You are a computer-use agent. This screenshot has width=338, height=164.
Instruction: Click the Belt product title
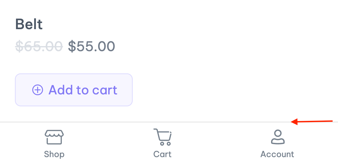tap(29, 24)
